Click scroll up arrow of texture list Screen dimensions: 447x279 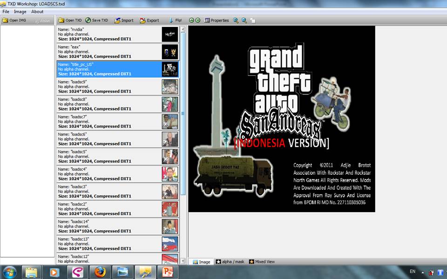(183, 29)
